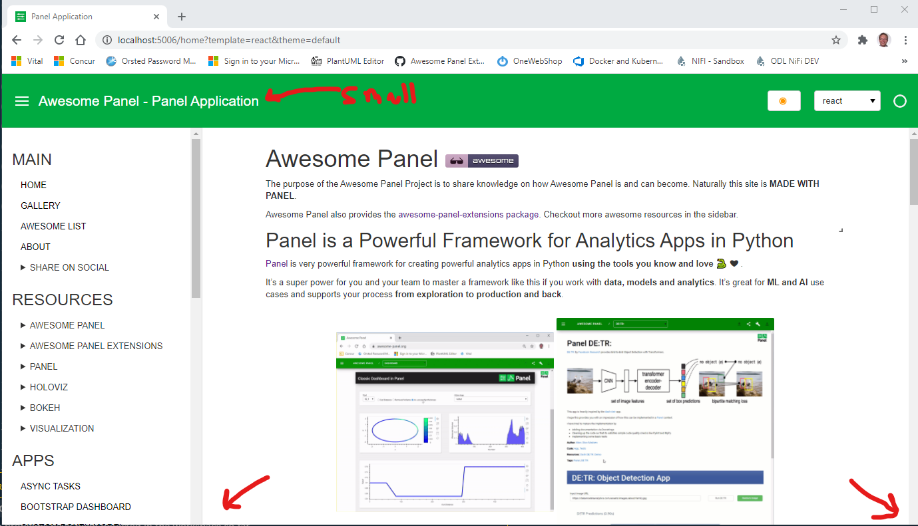
Task: Select GALLERY in sidebar
Action: pyautogui.click(x=41, y=205)
